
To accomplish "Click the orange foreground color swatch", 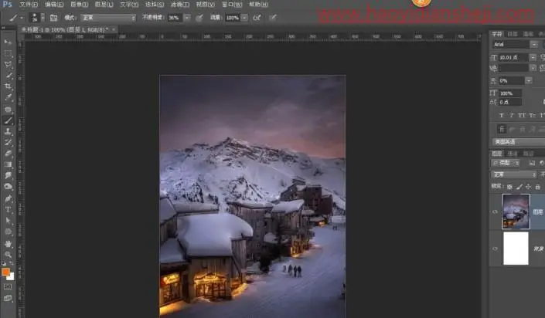I will [5, 272].
